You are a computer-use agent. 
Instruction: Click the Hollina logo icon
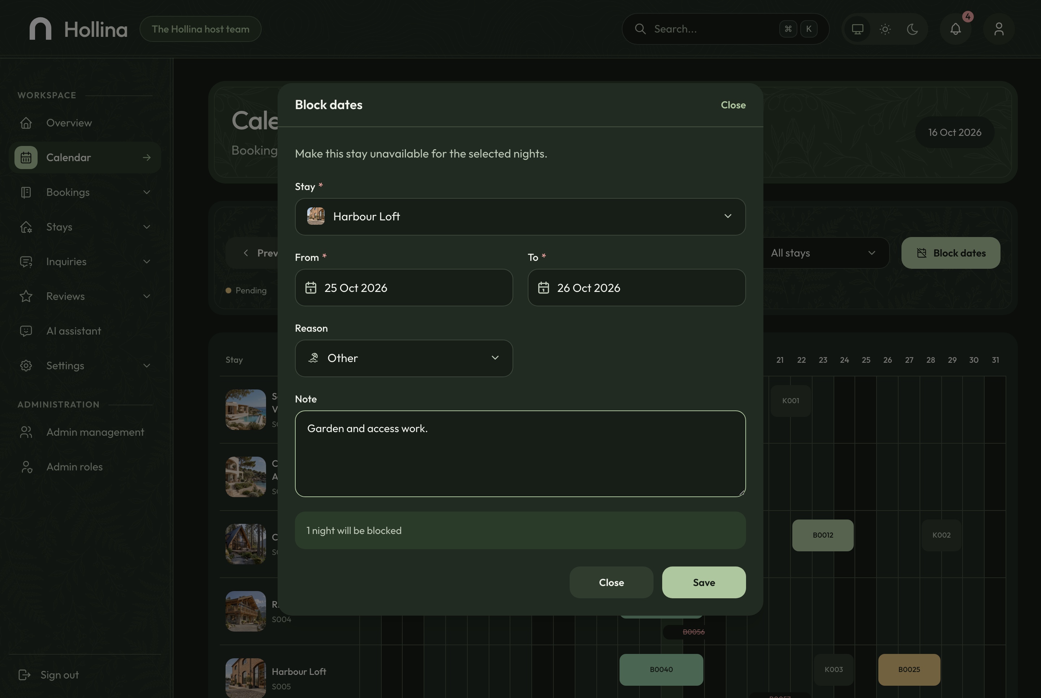click(40, 29)
